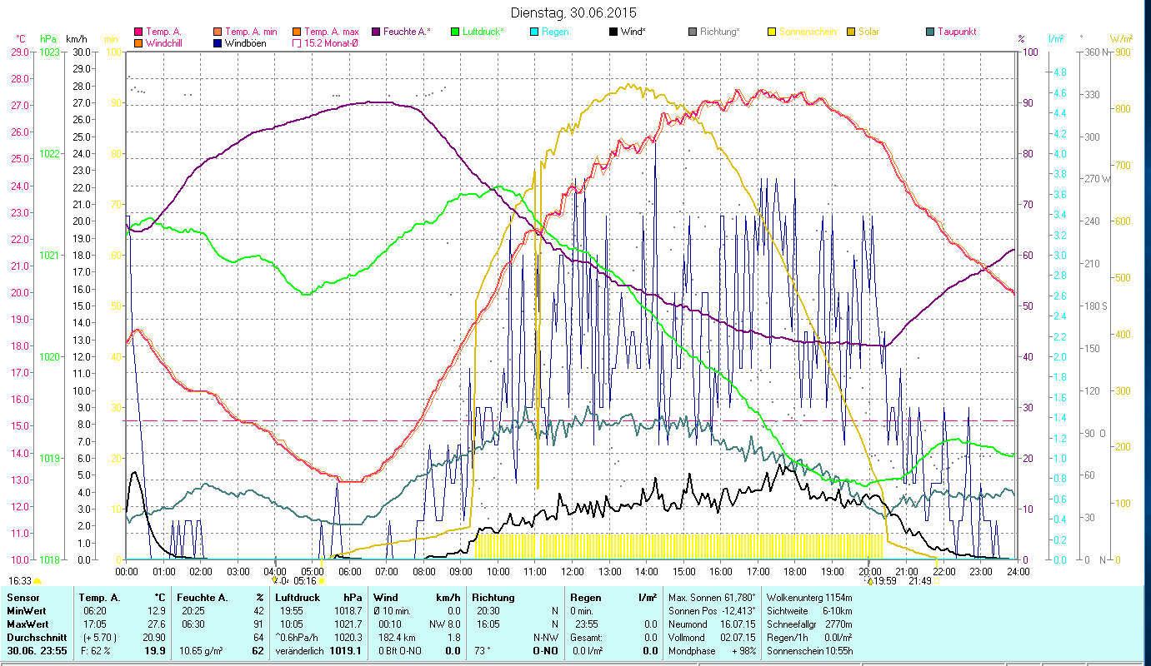Click the '30.06. 23:55' timestamp
This screenshot has width=1151, height=666.
click(x=37, y=651)
